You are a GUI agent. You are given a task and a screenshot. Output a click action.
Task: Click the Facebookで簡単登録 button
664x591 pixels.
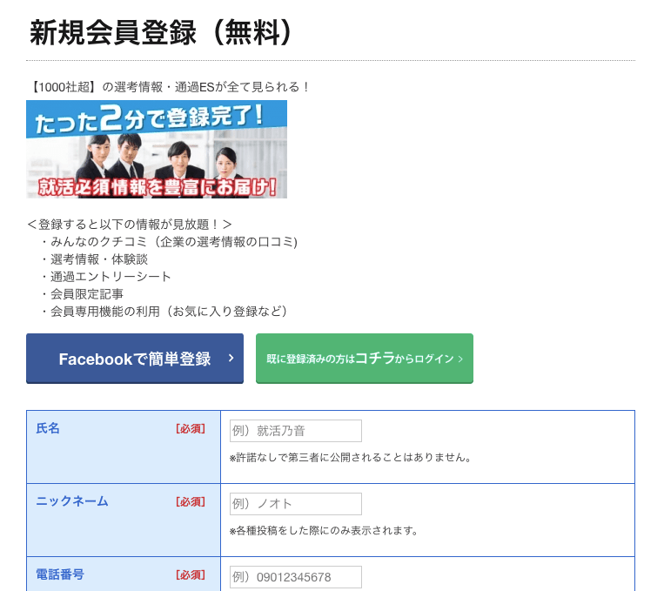coord(135,359)
